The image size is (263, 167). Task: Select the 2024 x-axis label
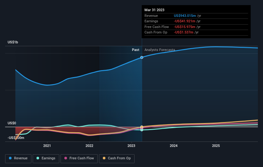pos(174,146)
